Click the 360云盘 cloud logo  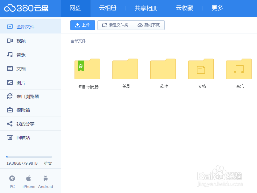click(x=26, y=8)
